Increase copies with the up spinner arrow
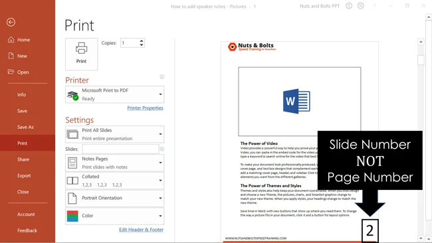The width and height of the screenshot is (432, 243). click(x=142, y=41)
